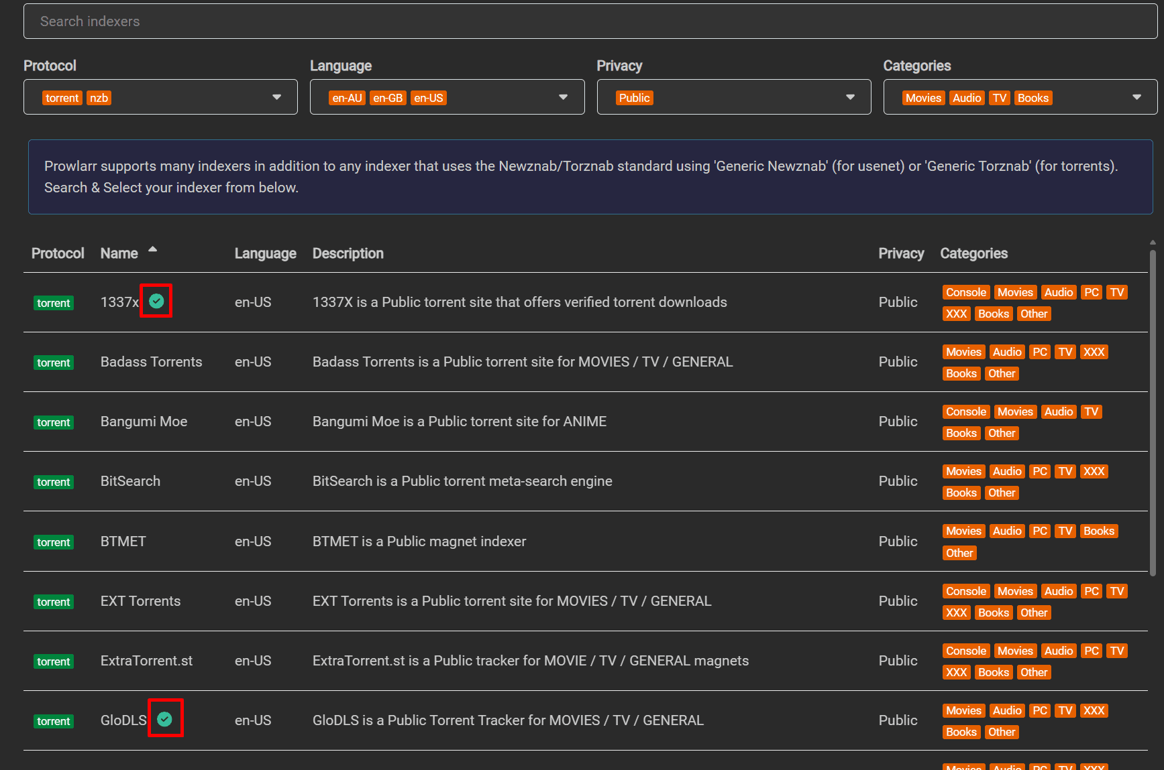The height and width of the screenshot is (770, 1164).
Task: Sort the table by the Privacy column header
Action: click(x=900, y=253)
